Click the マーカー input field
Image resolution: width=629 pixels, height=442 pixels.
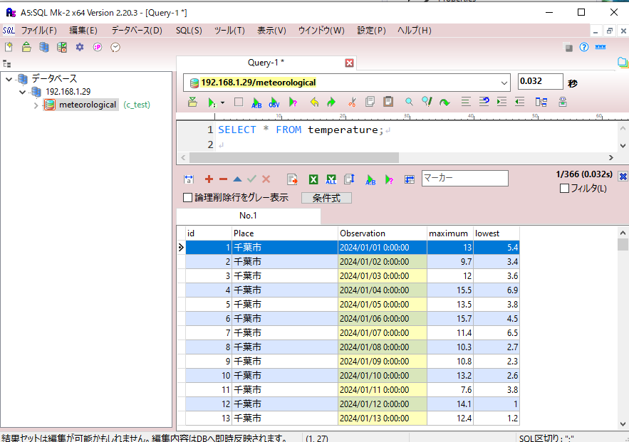(x=464, y=178)
